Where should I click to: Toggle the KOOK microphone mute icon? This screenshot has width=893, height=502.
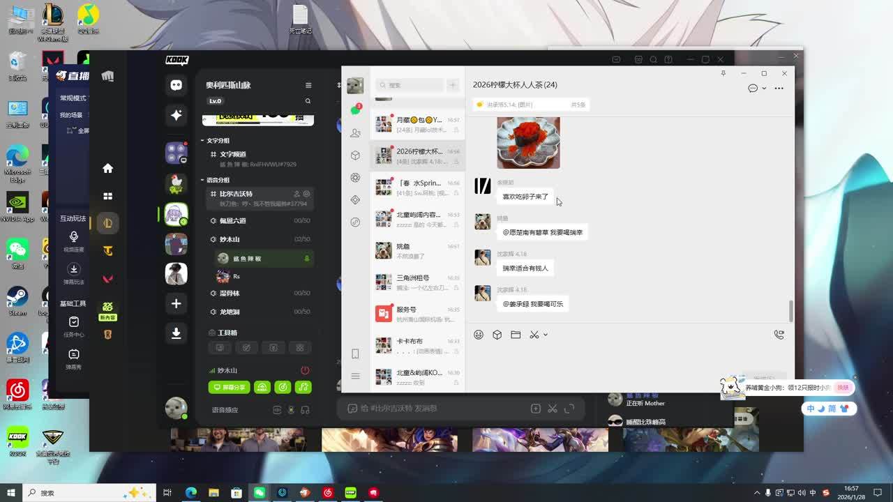[x=291, y=410]
